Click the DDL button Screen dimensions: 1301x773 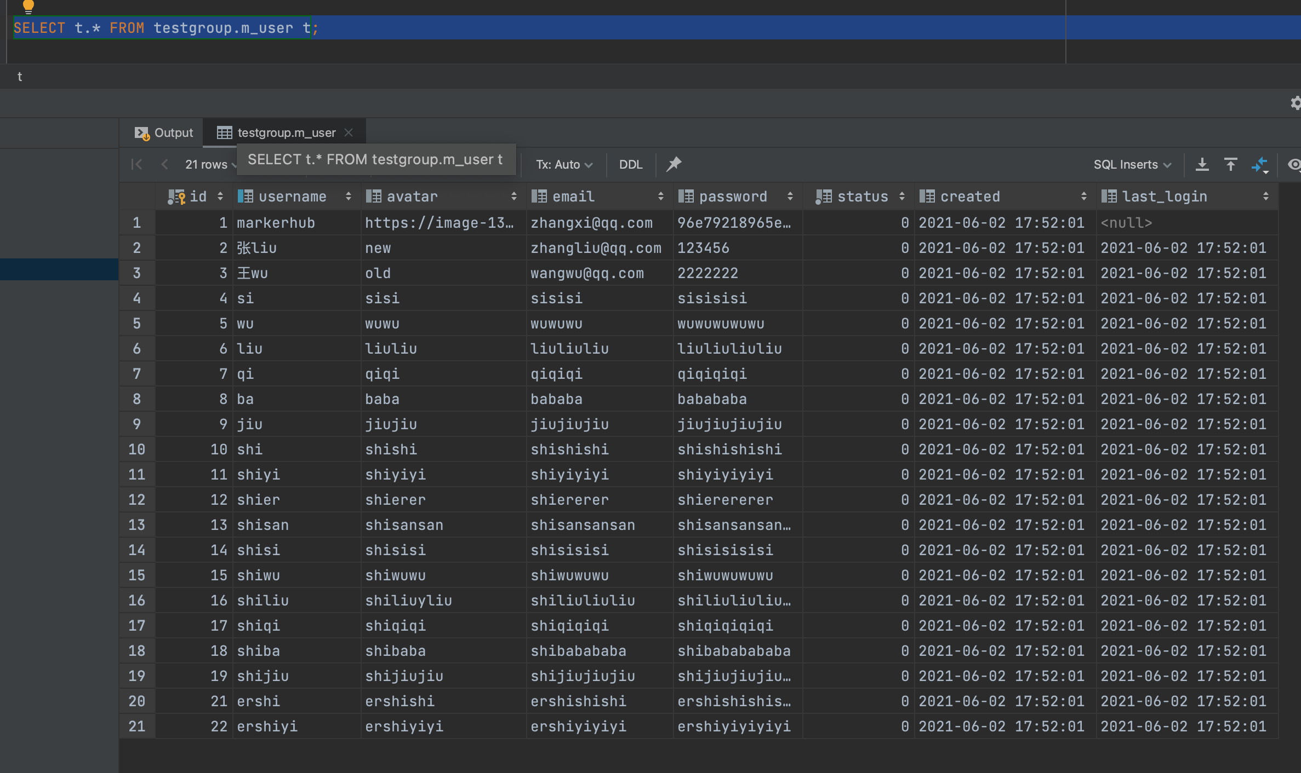[630, 164]
